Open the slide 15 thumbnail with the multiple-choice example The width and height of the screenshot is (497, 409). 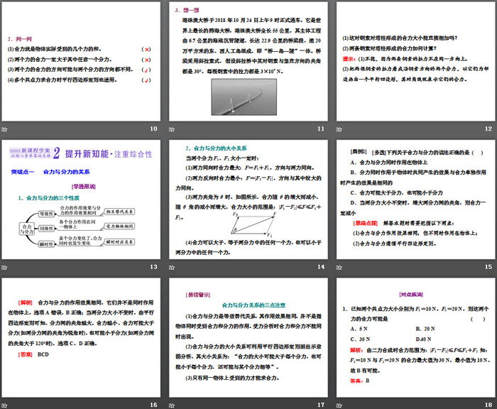tap(415, 199)
